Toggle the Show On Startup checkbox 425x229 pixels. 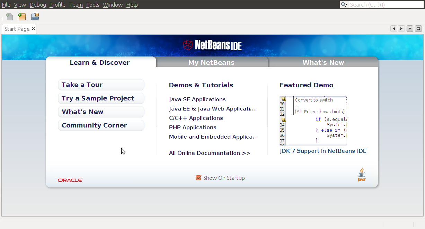198,178
